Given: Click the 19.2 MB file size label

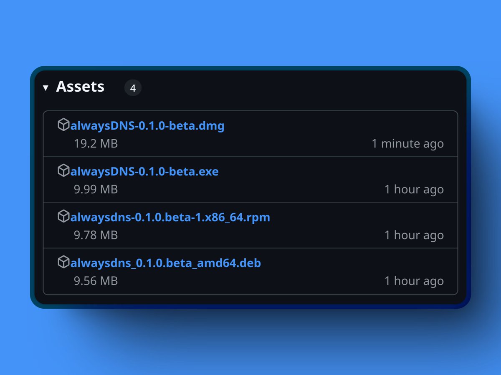Looking at the screenshot, I should 96,143.
